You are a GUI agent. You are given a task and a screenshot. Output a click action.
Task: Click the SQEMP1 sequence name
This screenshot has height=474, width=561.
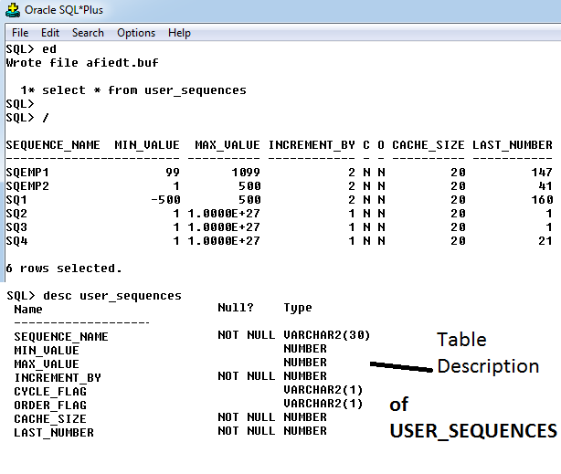(27, 173)
